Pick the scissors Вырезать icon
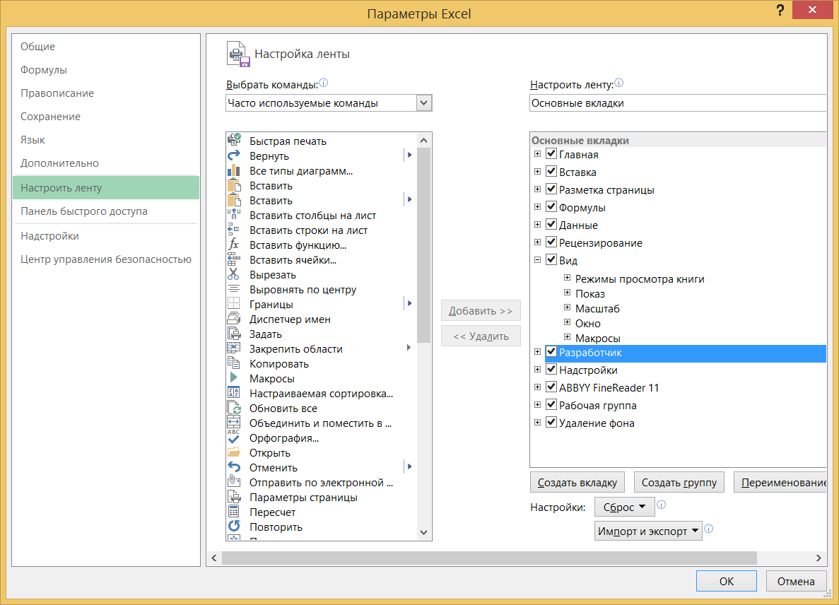Screen dimensions: 839x605 click(234, 274)
